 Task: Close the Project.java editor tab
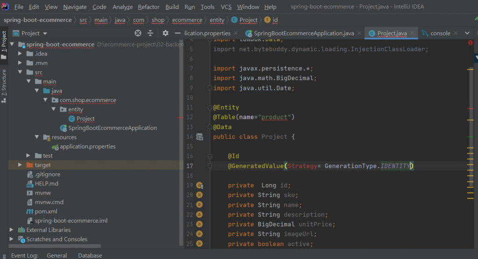[x=413, y=34]
